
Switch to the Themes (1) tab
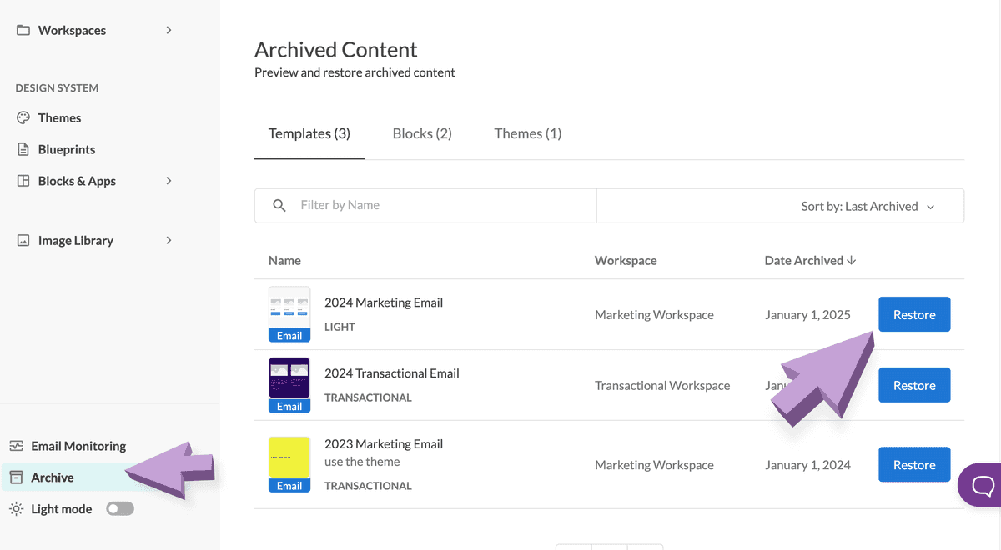527,133
